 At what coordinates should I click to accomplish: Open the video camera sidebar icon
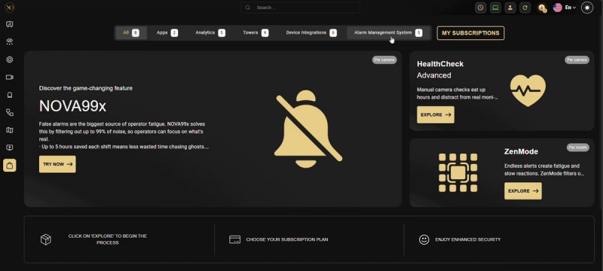tap(10, 77)
